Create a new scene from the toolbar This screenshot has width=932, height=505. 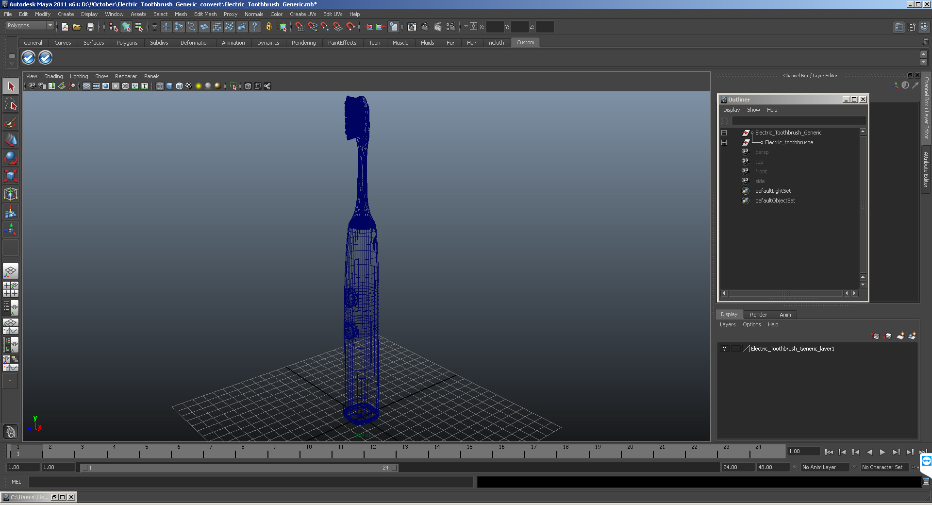(x=65, y=27)
